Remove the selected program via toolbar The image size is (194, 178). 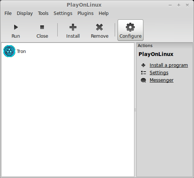pos(99,30)
